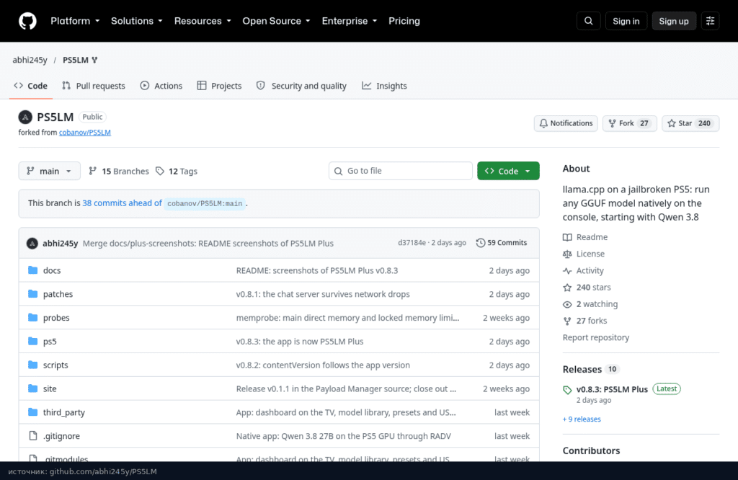Click Report repository link

[x=596, y=338]
